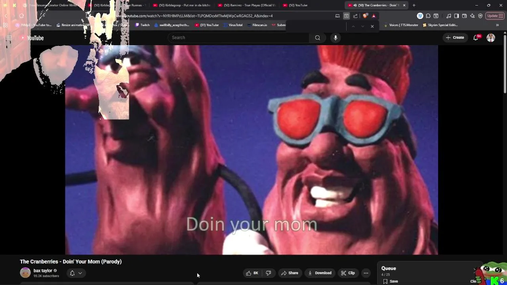The height and width of the screenshot is (285, 507).
Task: Pause video by clicking the player
Action: point(252,150)
